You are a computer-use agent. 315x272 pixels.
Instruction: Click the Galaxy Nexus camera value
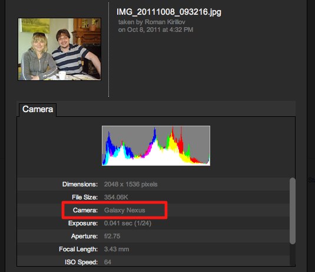pyautogui.click(x=125, y=210)
